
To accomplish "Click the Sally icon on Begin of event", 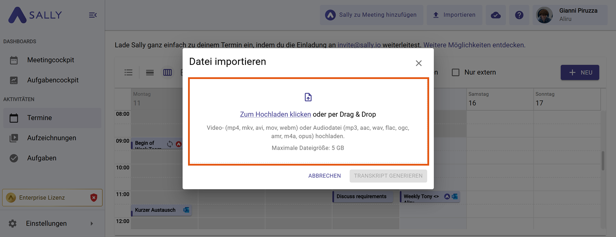I will coord(179,144).
